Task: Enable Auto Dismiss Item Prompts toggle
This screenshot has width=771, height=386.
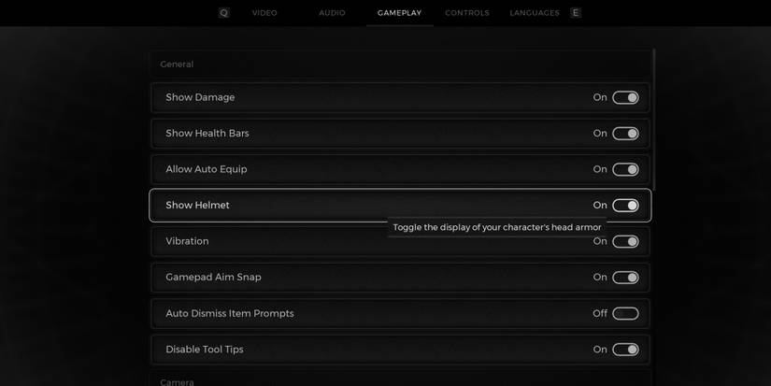Action: tap(625, 313)
